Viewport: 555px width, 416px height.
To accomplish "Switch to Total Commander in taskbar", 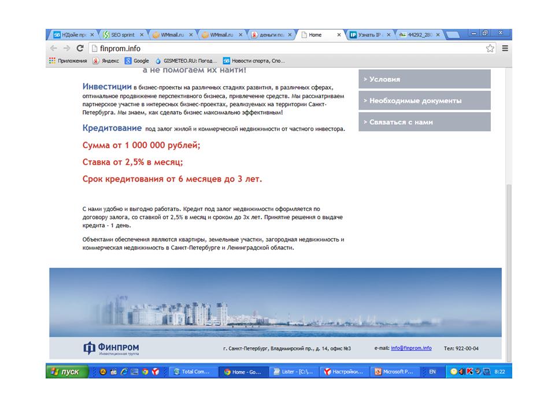I will click(193, 372).
